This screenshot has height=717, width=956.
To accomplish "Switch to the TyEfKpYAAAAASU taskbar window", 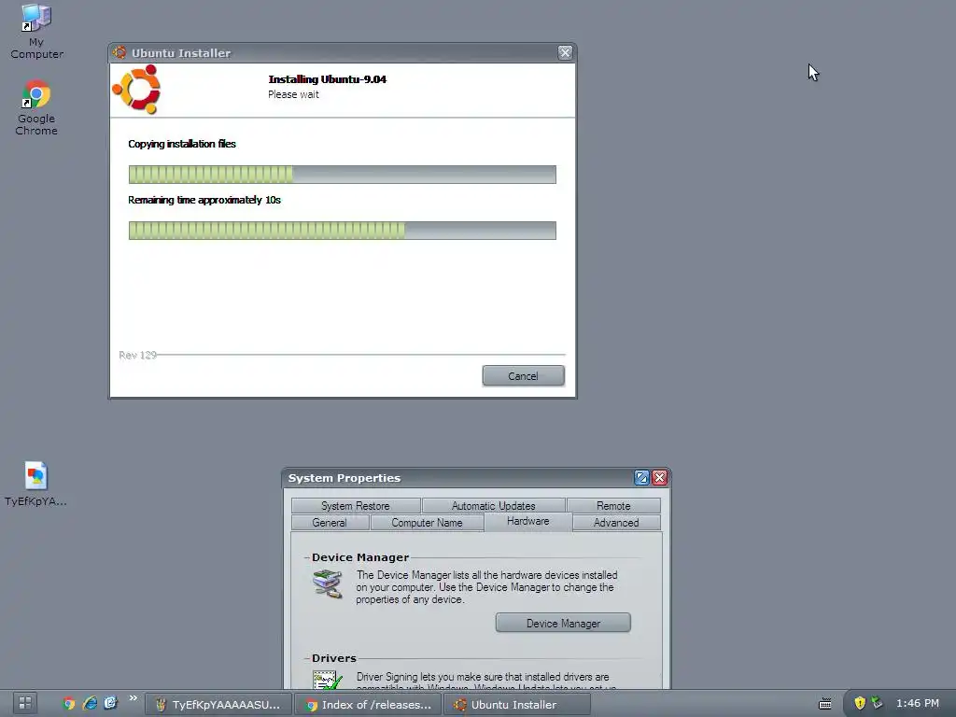I will tap(218, 704).
